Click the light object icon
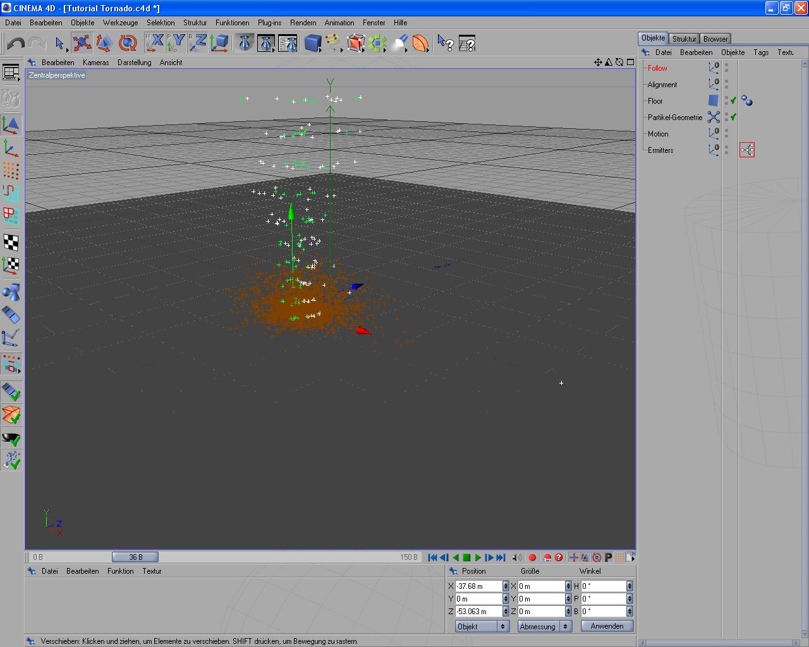 coord(399,43)
